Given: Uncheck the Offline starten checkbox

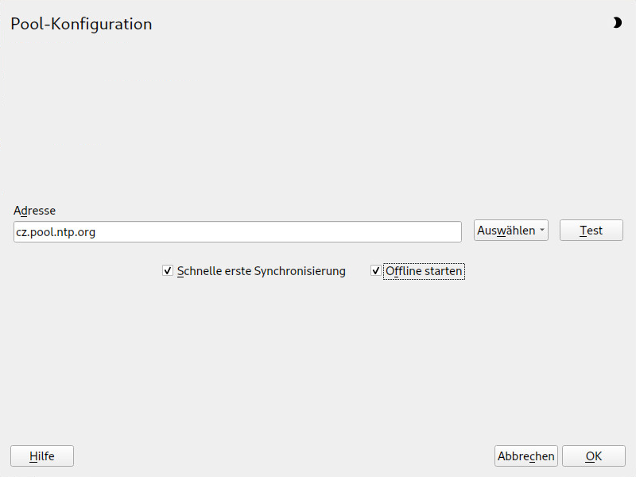Looking at the screenshot, I should (375, 270).
